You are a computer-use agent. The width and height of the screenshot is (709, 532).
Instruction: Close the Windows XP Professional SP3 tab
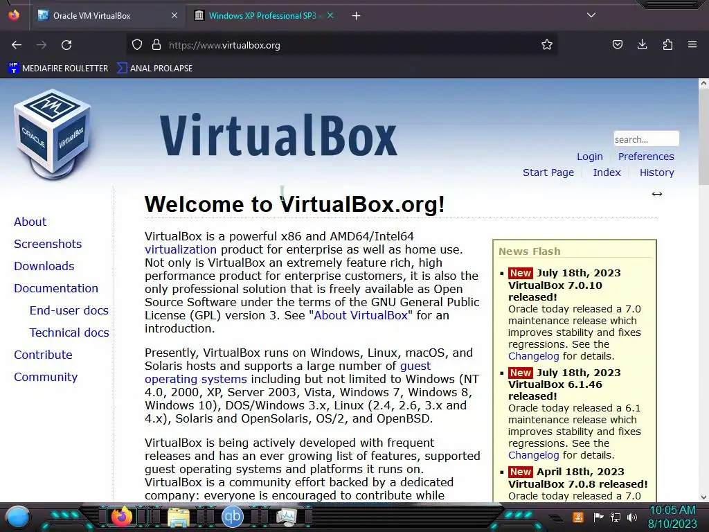click(x=330, y=15)
